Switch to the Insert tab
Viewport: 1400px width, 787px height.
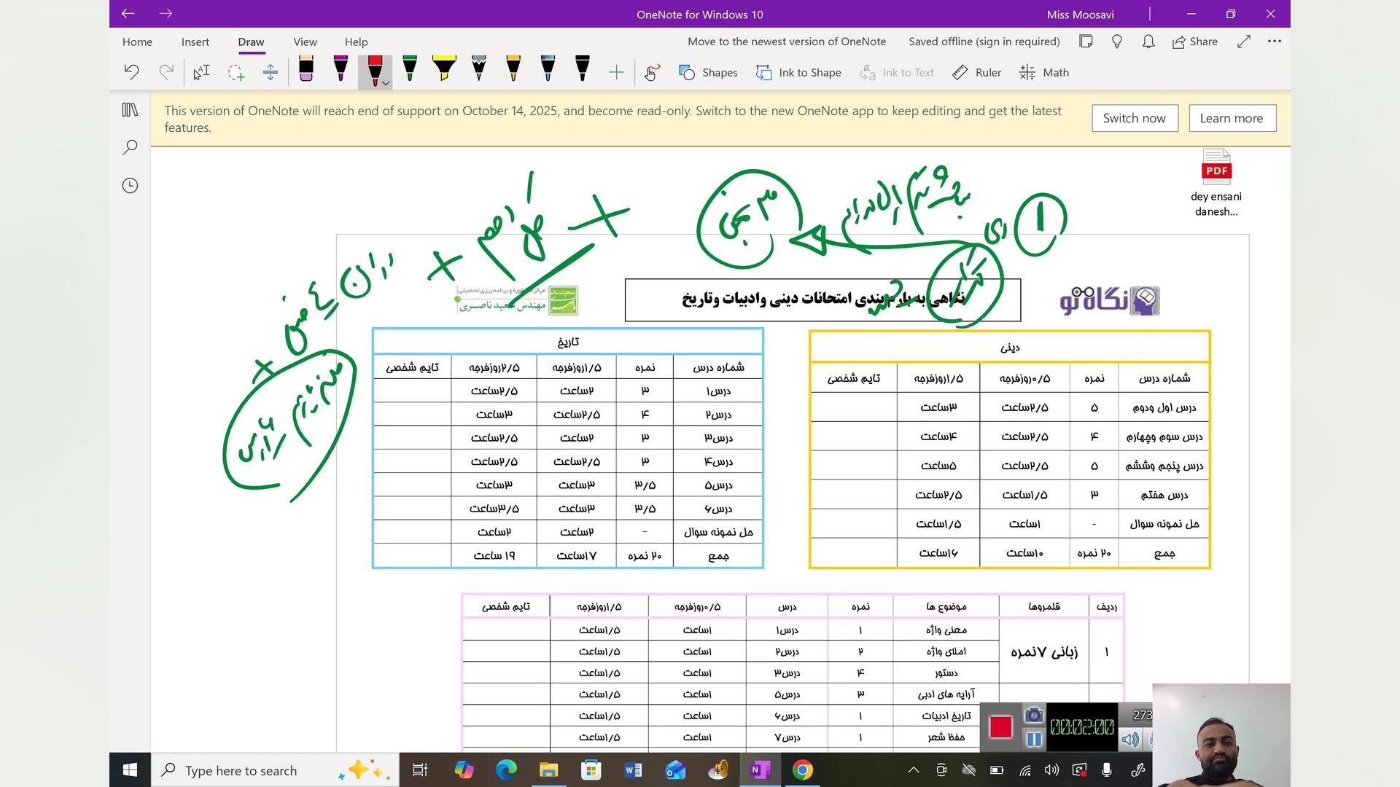coord(195,42)
